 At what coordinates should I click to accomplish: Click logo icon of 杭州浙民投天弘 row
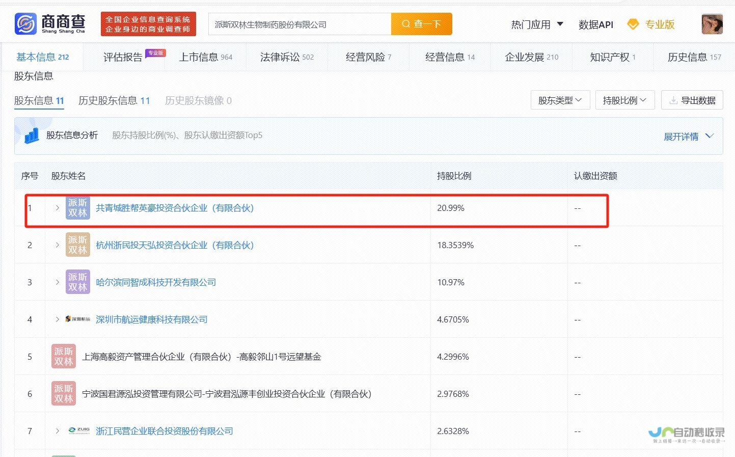[x=78, y=245]
